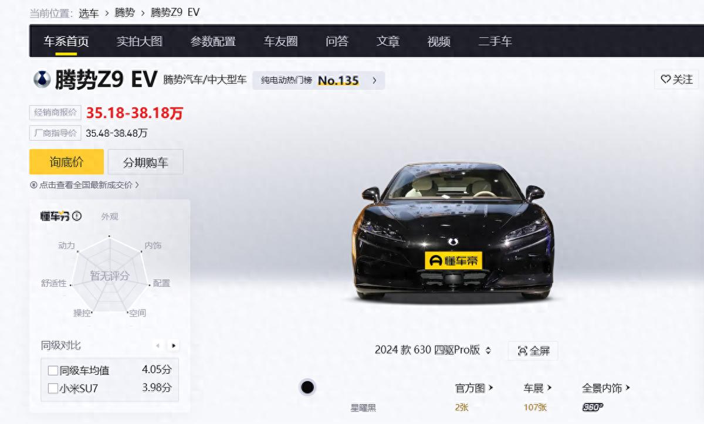The height and width of the screenshot is (424, 704).
Task: Click 腾势汽车/中大型车 link
Action: coord(205,79)
